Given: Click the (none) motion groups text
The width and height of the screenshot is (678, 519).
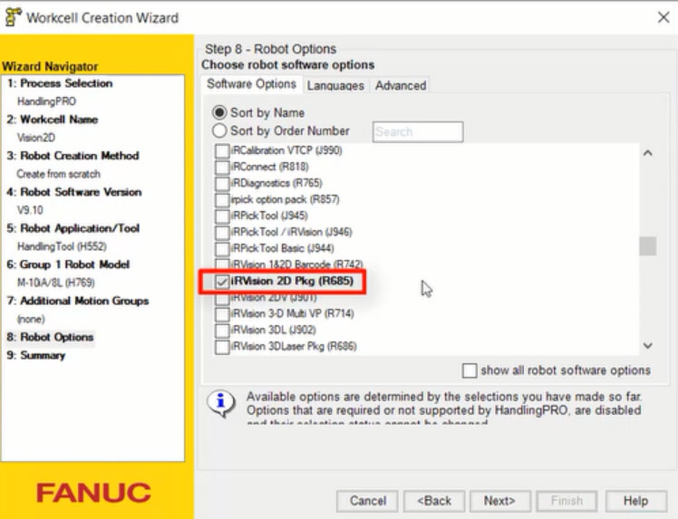Looking at the screenshot, I should [x=31, y=320].
